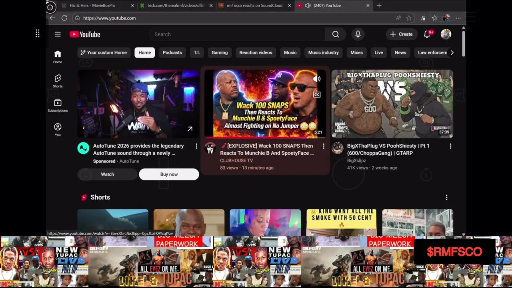
Task: Select the News chip
Action: coord(400,52)
